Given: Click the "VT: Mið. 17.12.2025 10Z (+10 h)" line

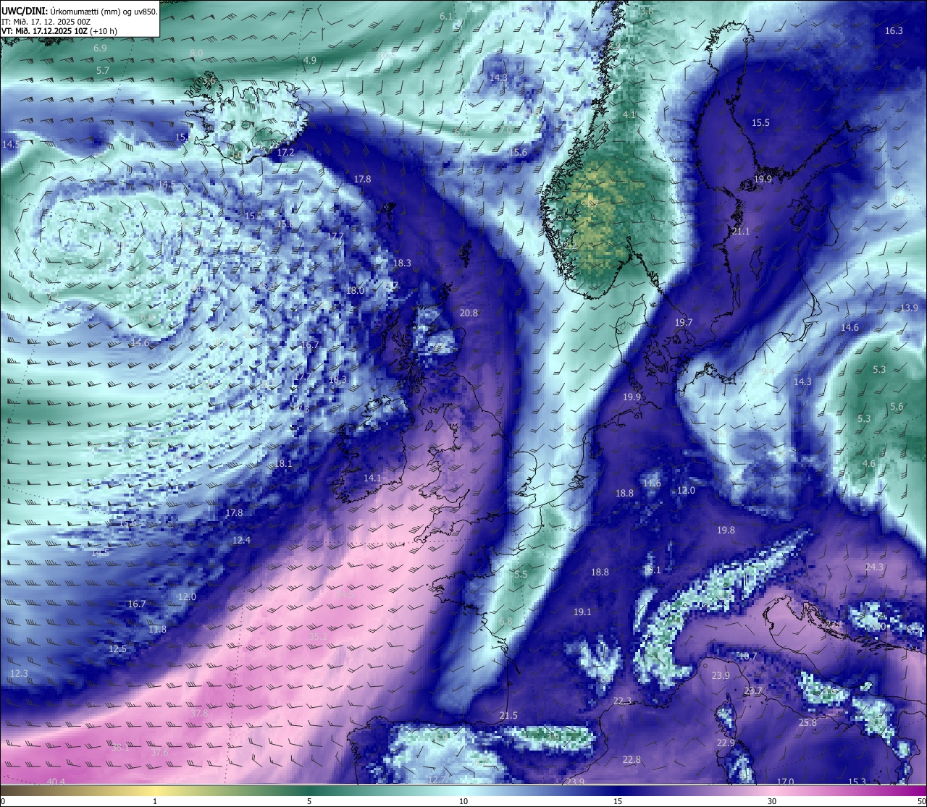Looking at the screenshot, I should [59, 31].
